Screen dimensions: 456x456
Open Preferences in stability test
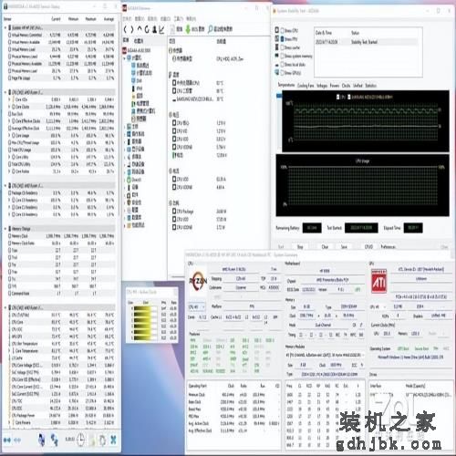pyautogui.click(x=388, y=247)
